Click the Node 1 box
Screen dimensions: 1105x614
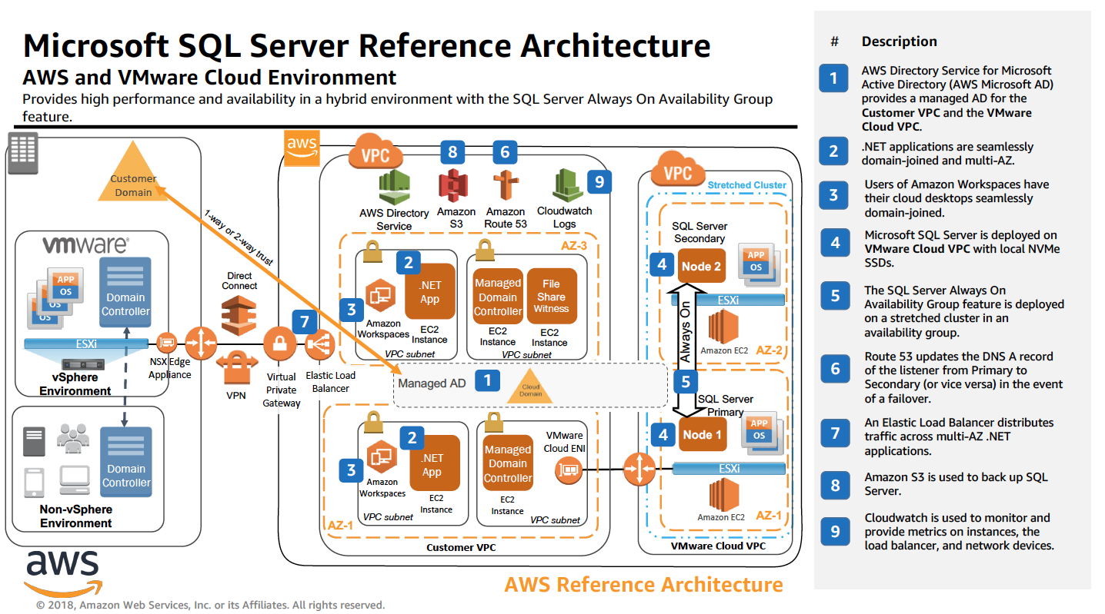point(701,434)
